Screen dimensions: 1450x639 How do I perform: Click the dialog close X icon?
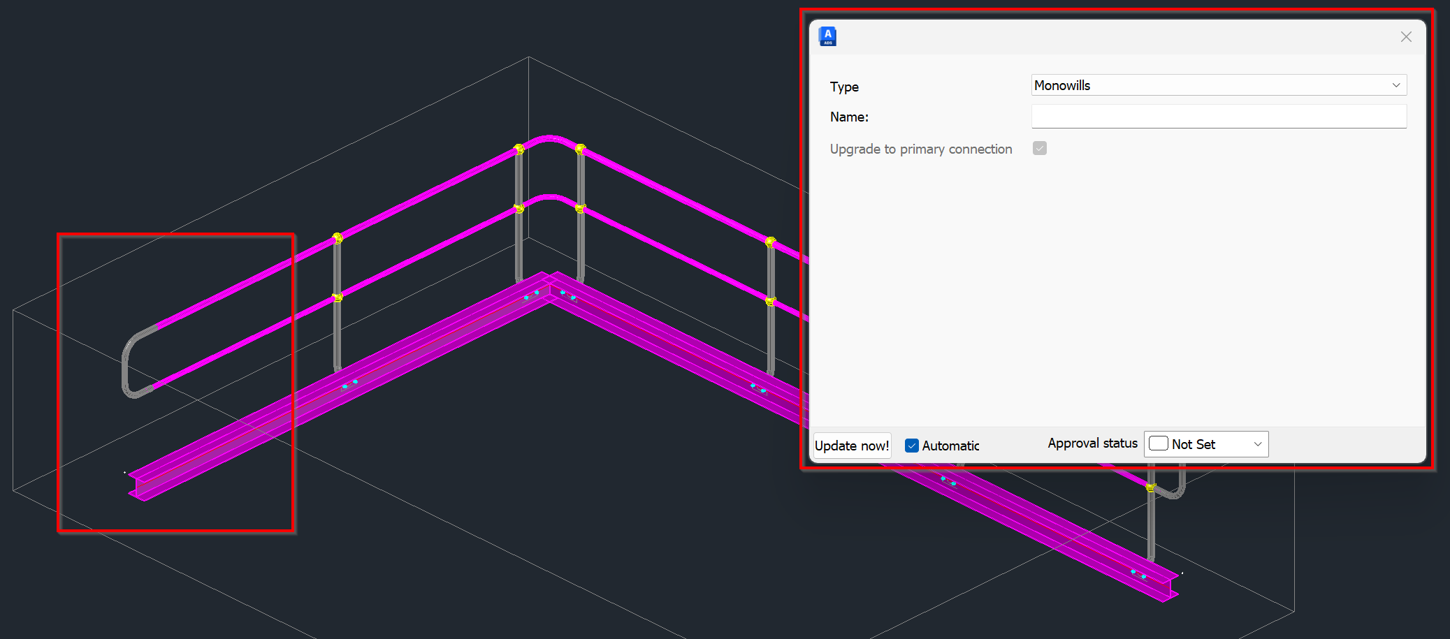1405,36
